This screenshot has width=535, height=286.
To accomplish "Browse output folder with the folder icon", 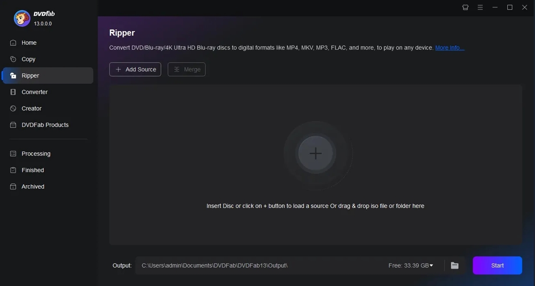I will point(455,265).
